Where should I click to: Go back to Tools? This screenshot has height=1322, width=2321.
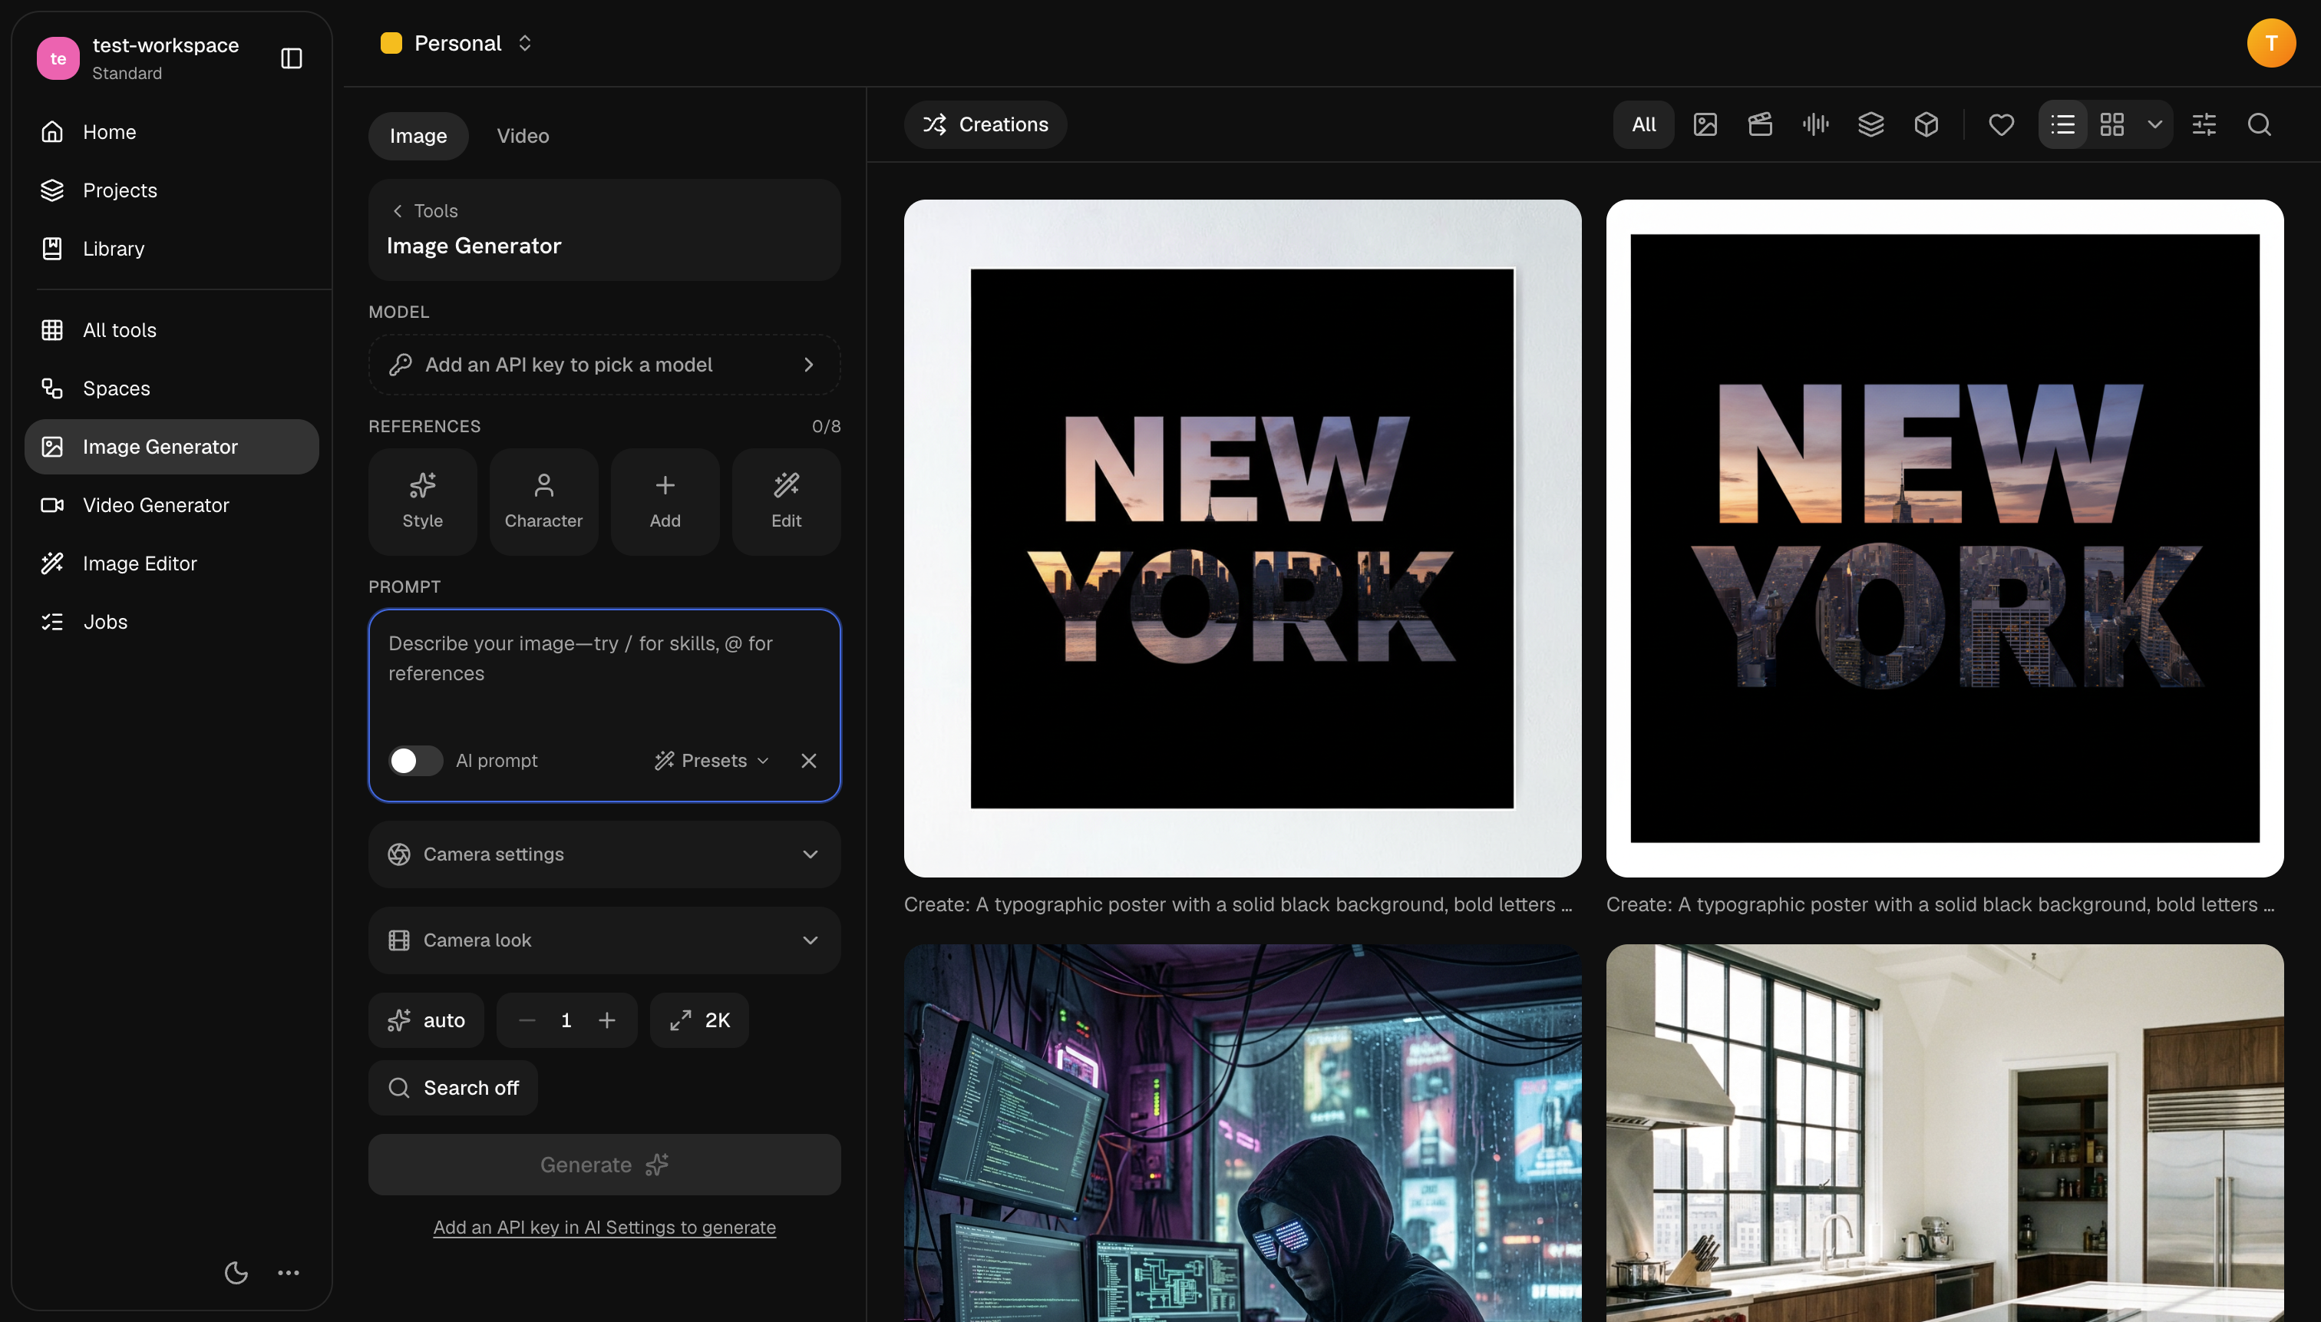pos(424,210)
